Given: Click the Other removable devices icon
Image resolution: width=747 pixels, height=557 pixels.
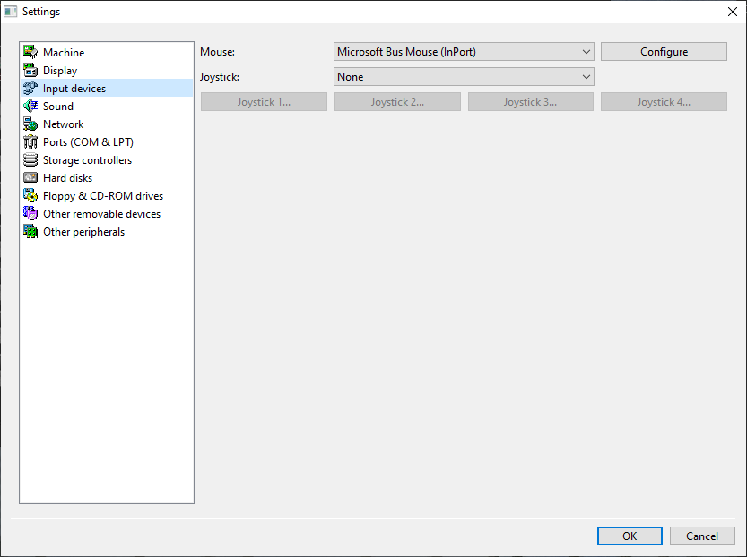Looking at the screenshot, I should 30,213.
